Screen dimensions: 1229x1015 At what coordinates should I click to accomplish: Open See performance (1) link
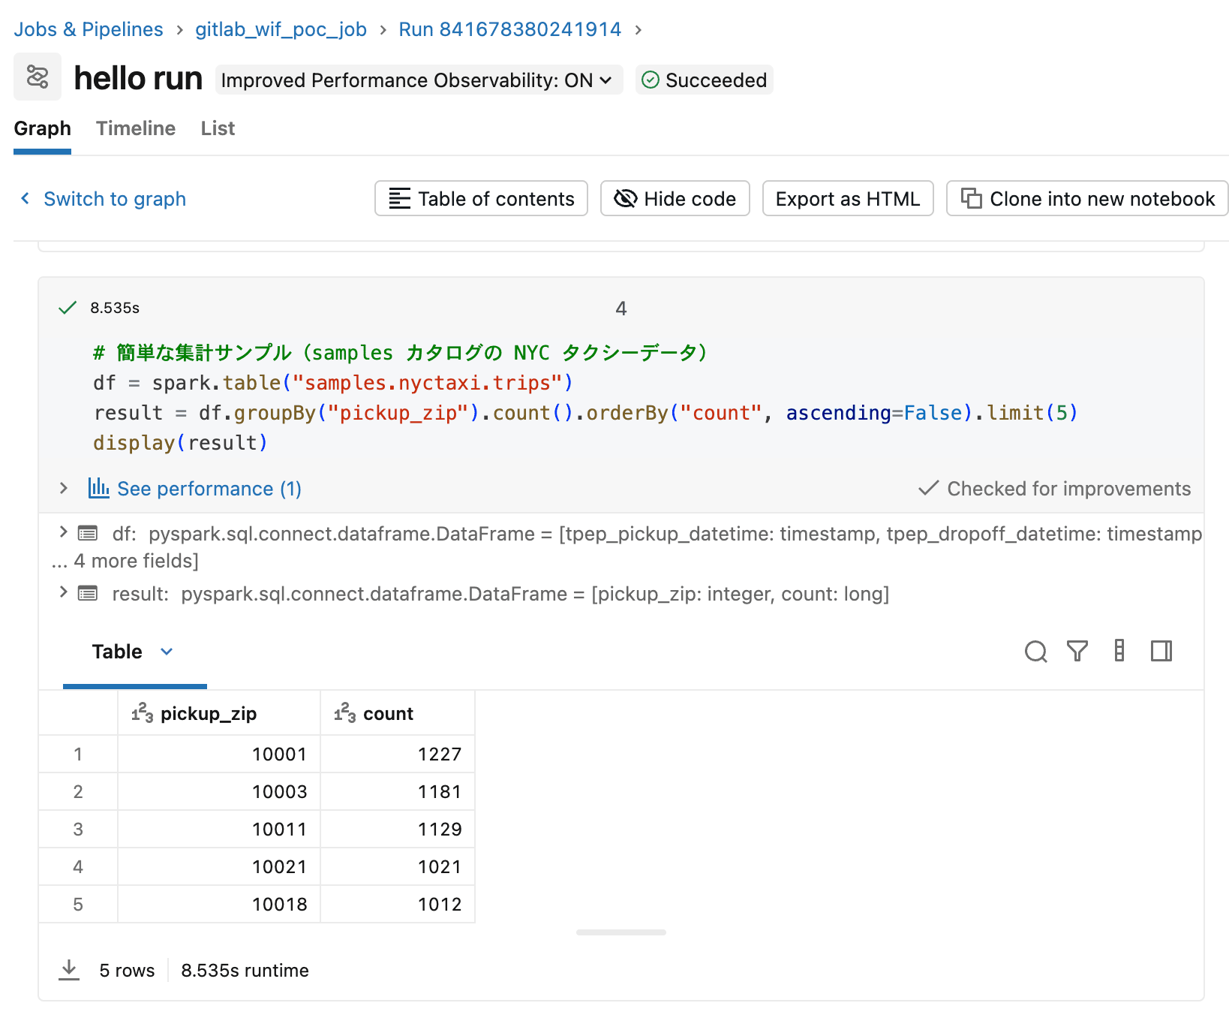[209, 489]
